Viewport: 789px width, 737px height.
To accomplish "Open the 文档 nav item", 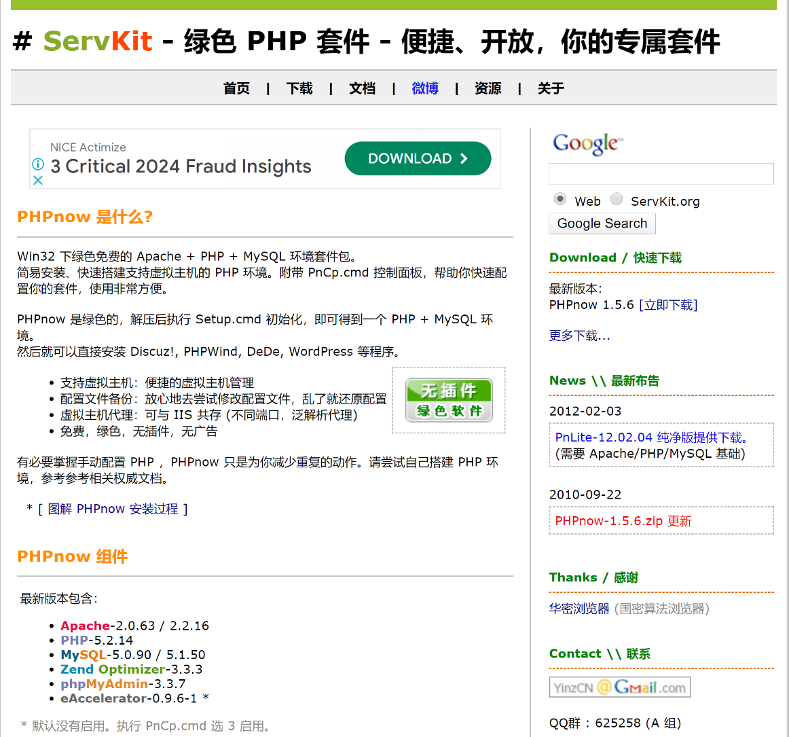I will (363, 88).
